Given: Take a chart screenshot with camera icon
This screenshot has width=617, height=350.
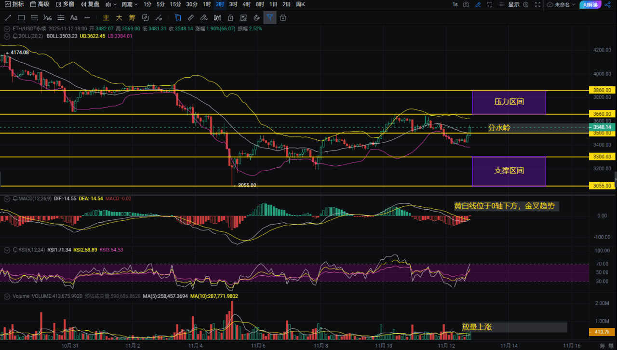Looking at the screenshot, I should [466, 4].
